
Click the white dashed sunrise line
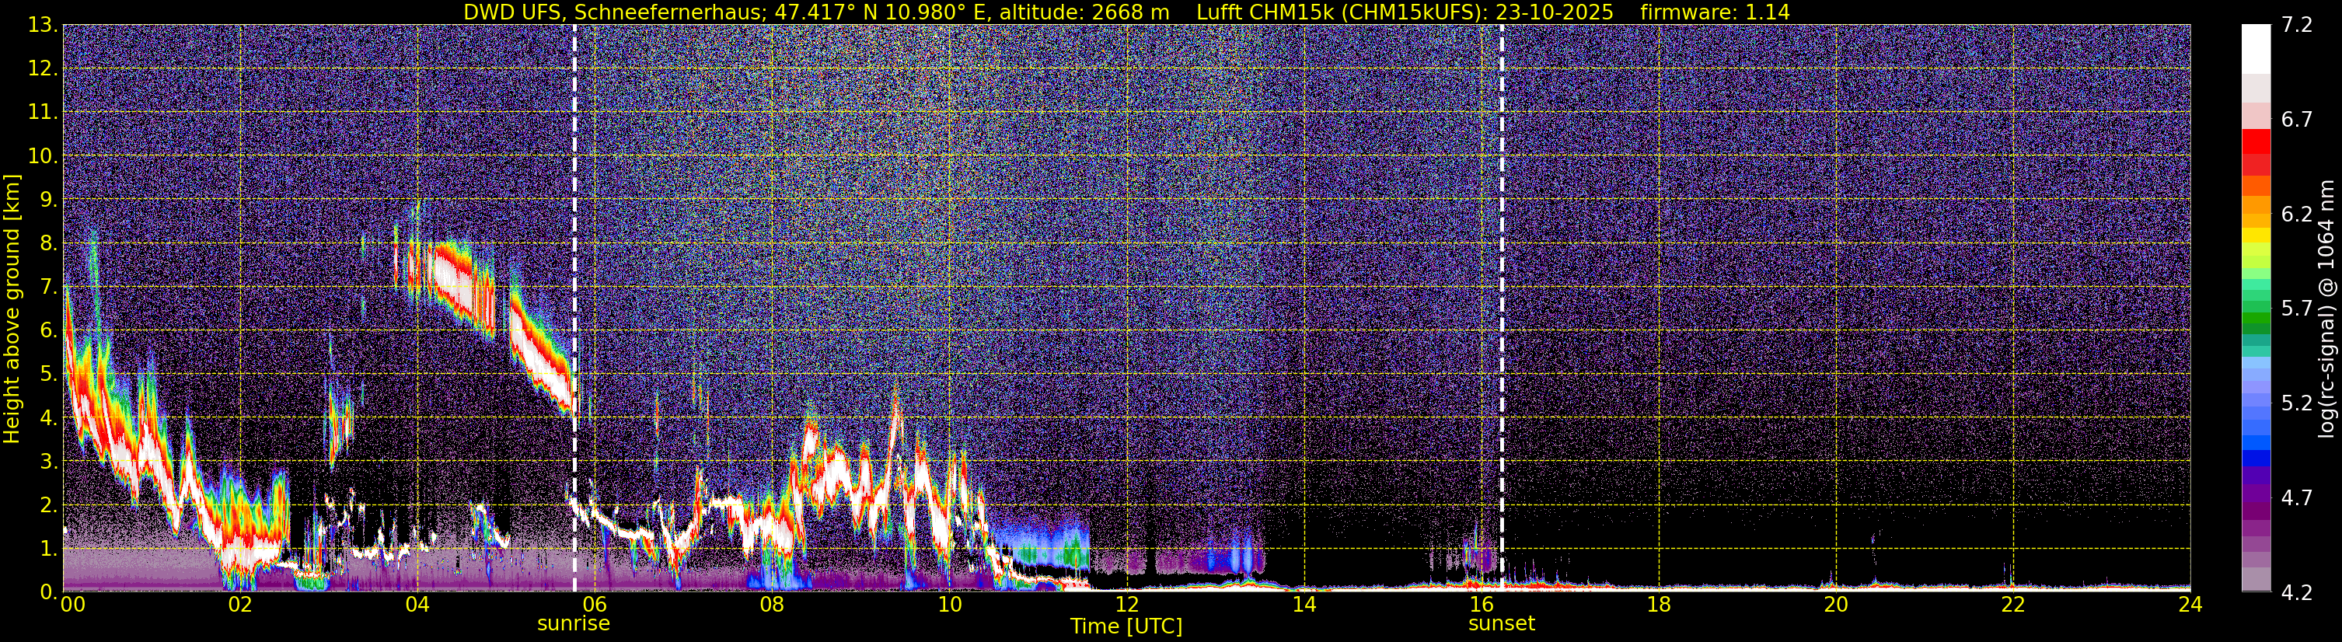click(x=574, y=307)
